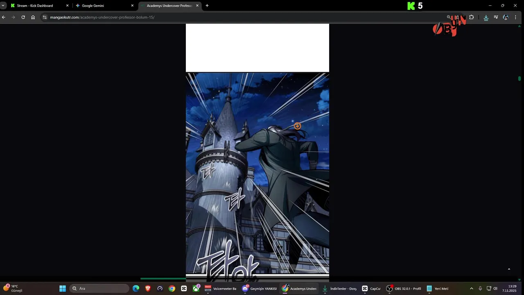Open the browser home page
Screen dimensions: 524x295
pos(33,17)
